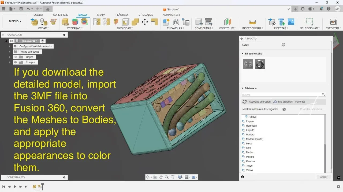Switch to the CHAPA tab
This screenshot has width=343, height=192.
click(x=101, y=15)
